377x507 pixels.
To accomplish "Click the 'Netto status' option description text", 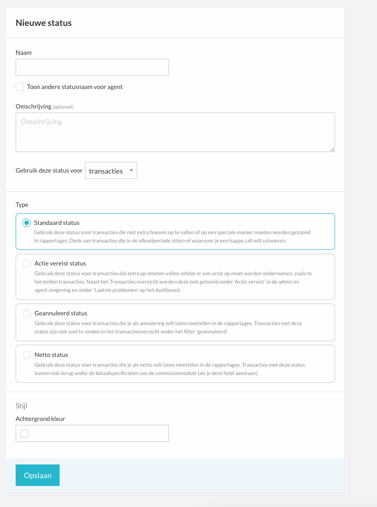I will pyautogui.click(x=169, y=369).
